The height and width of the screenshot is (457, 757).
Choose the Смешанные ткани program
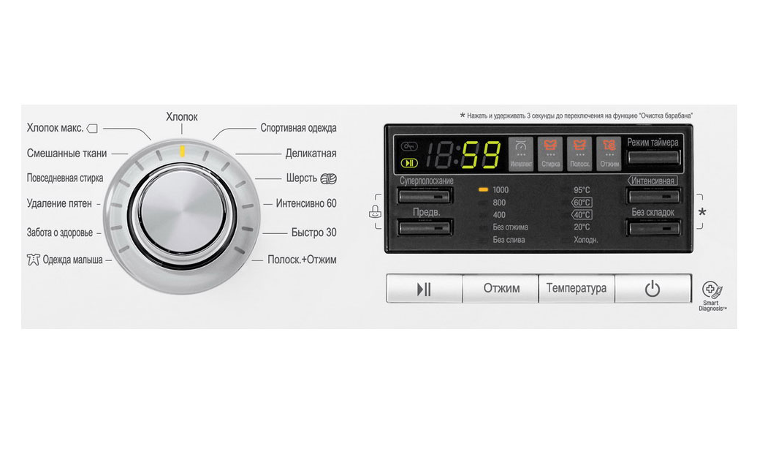pos(66,153)
